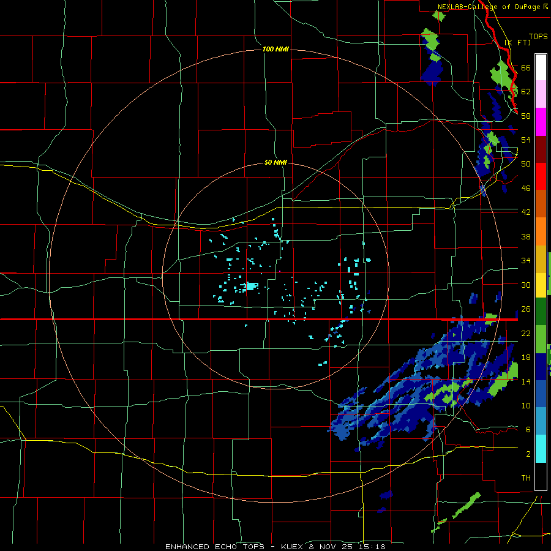The height and width of the screenshot is (551, 551).
Task: Click the cyan legend swatch near 2
Action: pos(541,449)
